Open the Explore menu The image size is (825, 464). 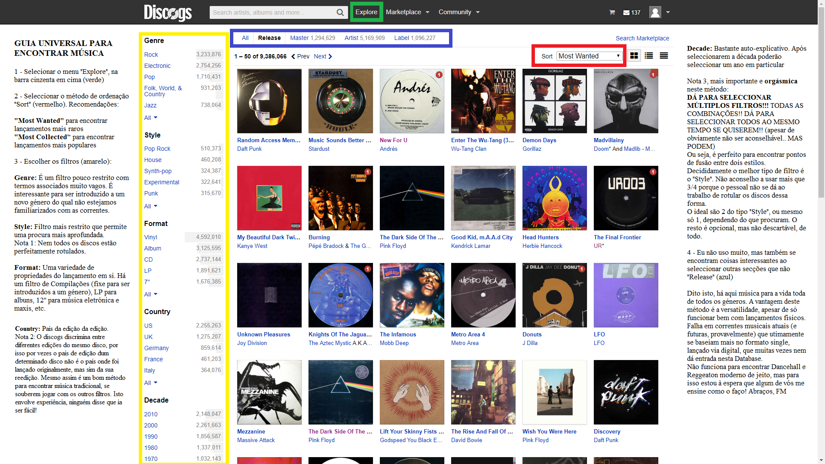pos(367,12)
